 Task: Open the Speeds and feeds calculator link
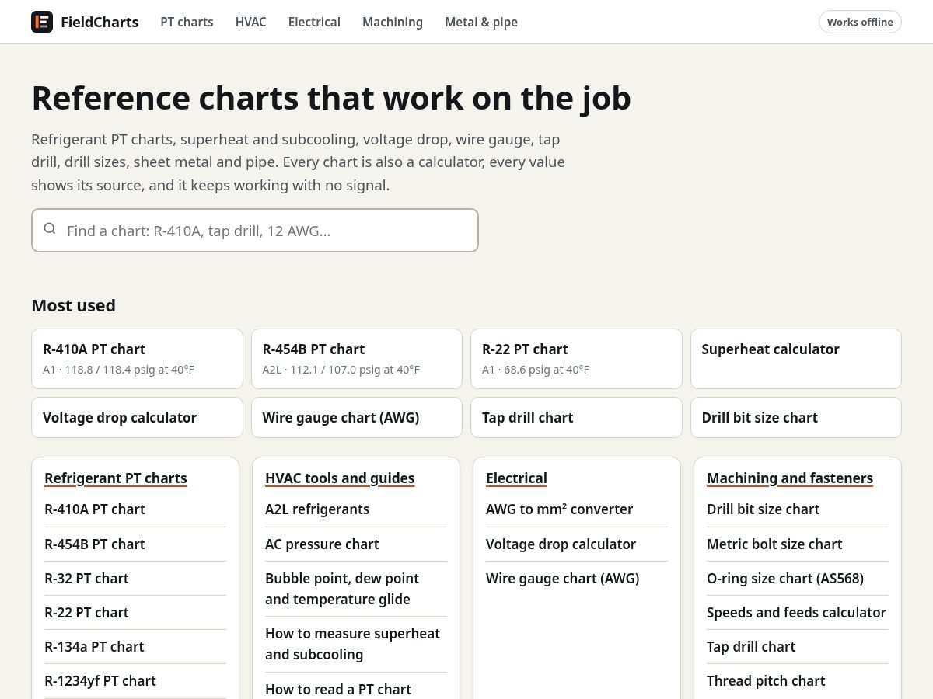point(796,613)
